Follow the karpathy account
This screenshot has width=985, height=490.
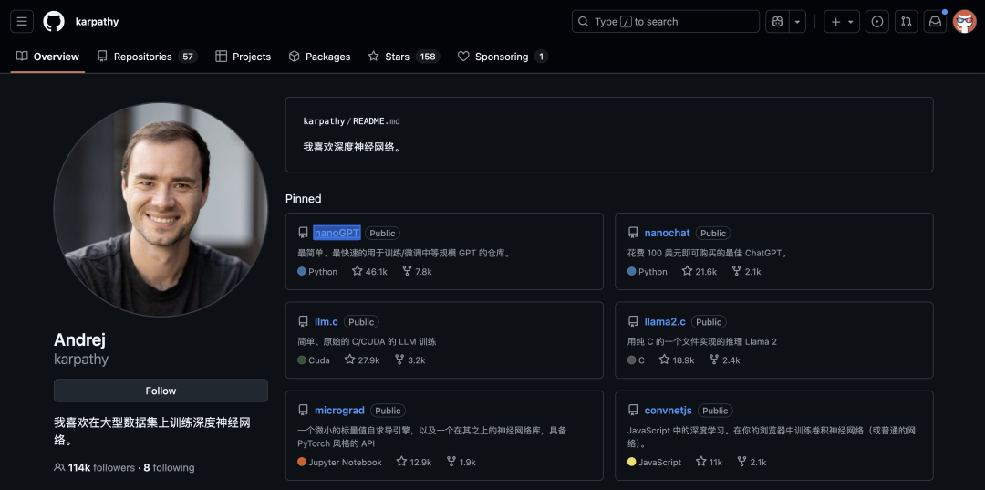pyautogui.click(x=161, y=391)
